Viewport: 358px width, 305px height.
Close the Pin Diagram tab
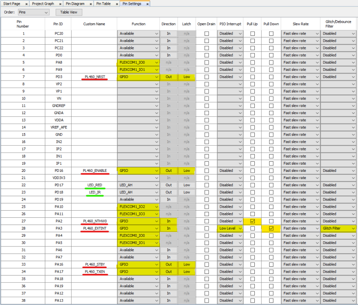pyautogui.click(x=91, y=4)
